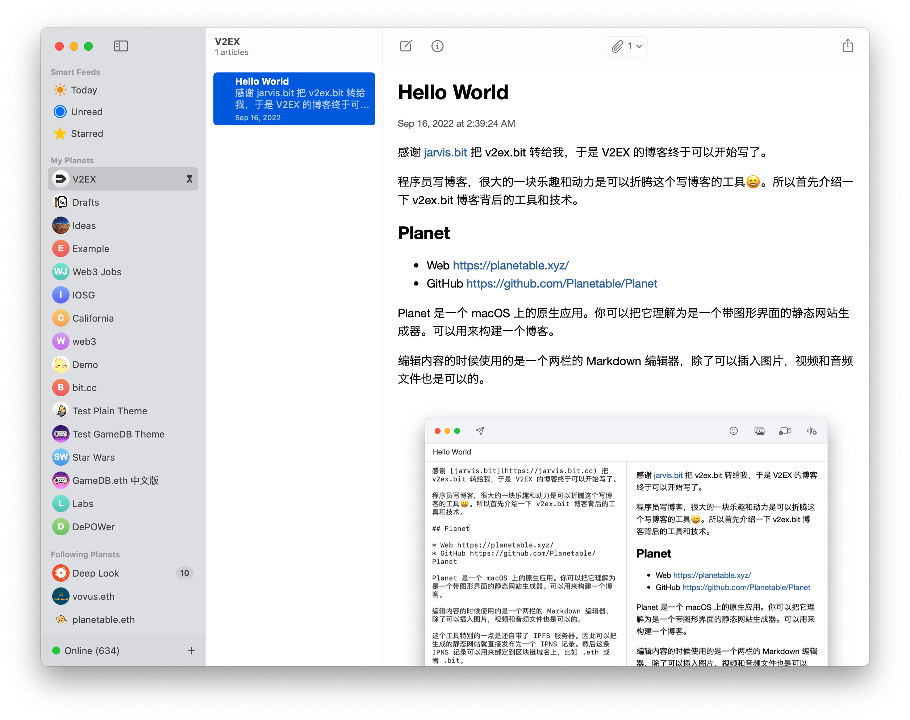
Task: Select the Hello World article in list
Action: [x=294, y=99]
